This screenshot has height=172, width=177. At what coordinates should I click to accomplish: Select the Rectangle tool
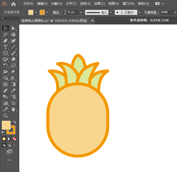pos(5,53)
